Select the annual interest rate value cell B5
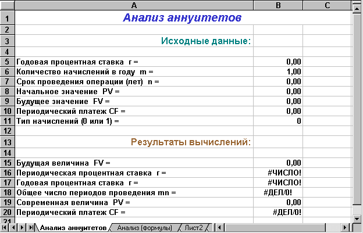The height and width of the screenshot is (233, 363). [278, 61]
